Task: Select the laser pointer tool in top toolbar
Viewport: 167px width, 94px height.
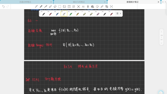Action: coord(102,7)
